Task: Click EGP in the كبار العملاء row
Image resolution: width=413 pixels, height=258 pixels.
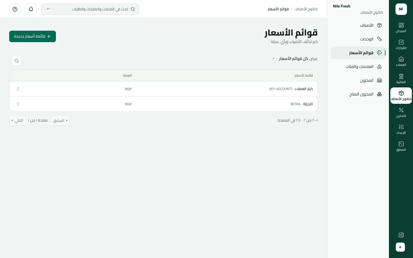Action: pos(128,89)
